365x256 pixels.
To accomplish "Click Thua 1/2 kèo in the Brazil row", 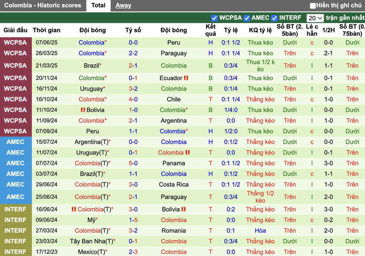I will (260, 66).
